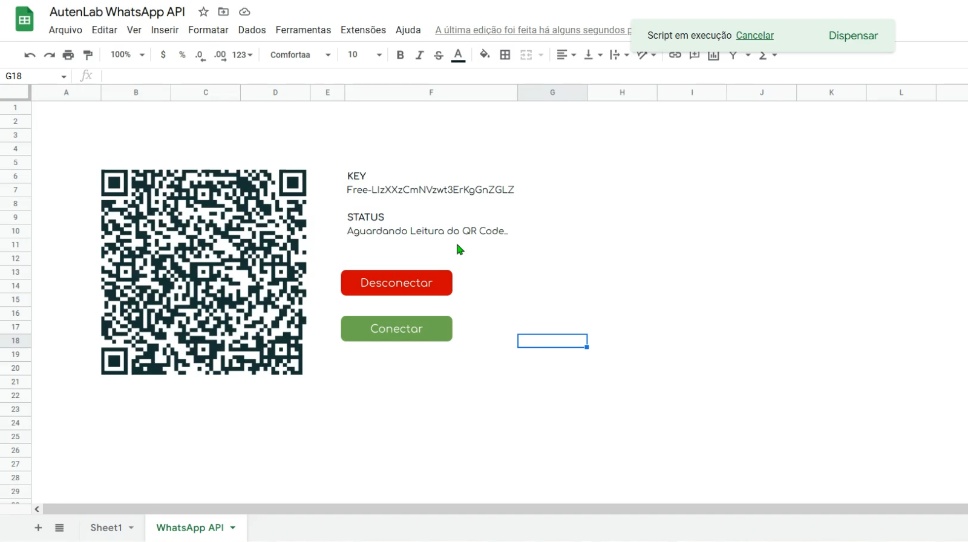Toggle strikethrough formatting
The height and width of the screenshot is (542, 968).
[x=439, y=55]
